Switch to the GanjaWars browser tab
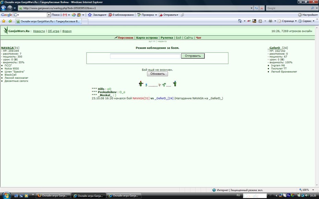The height and width of the screenshot is (199, 319). (48, 21)
